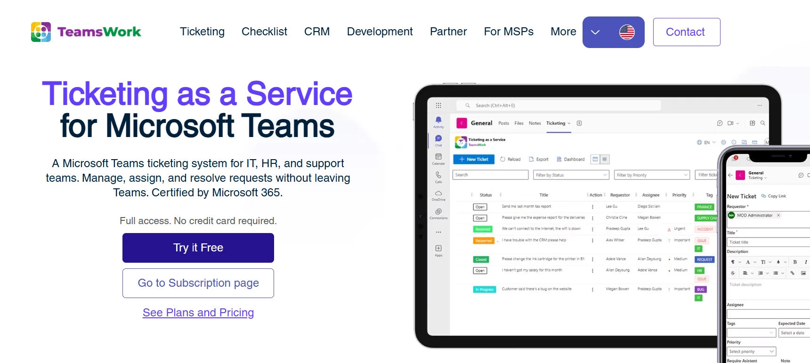Click the add tab plus icon
Image resolution: width=810 pixels, height=363 pixels.
point(580,123)
